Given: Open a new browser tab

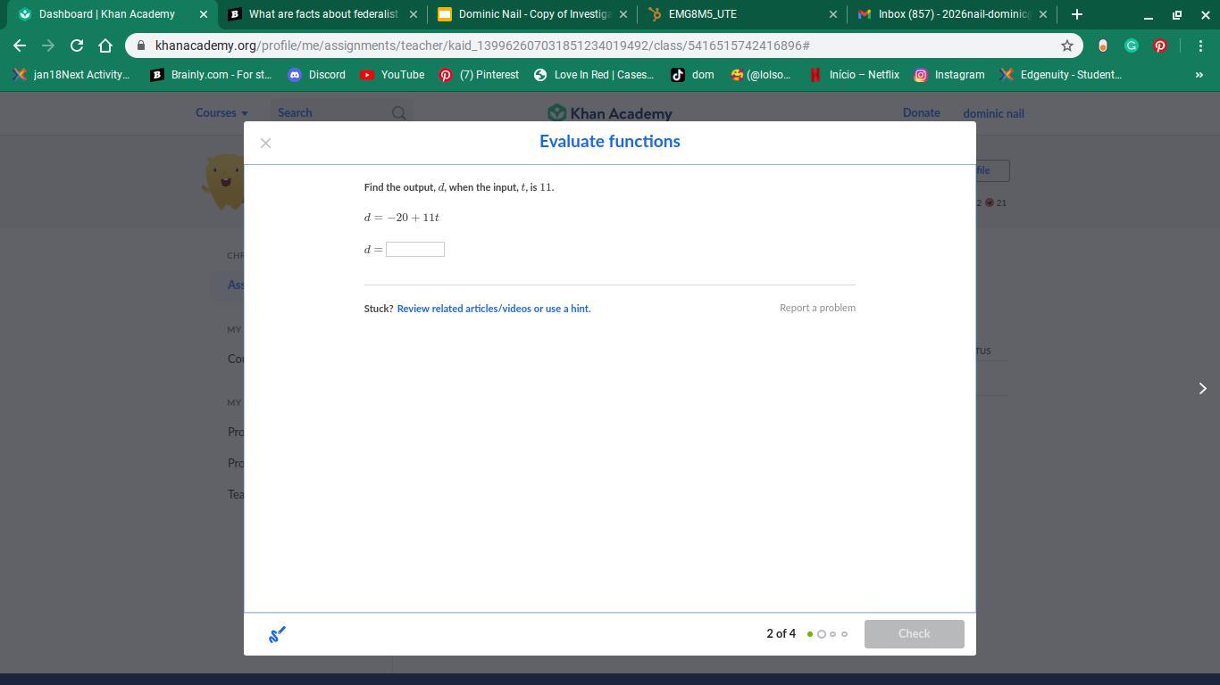Looking at the screenshot, I should click(1077, 14).
